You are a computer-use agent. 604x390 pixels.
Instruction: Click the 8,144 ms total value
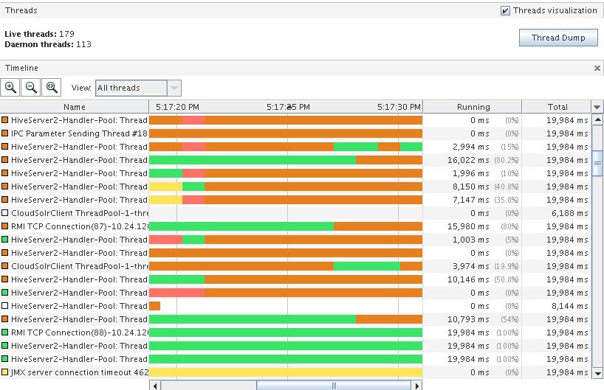570,306
